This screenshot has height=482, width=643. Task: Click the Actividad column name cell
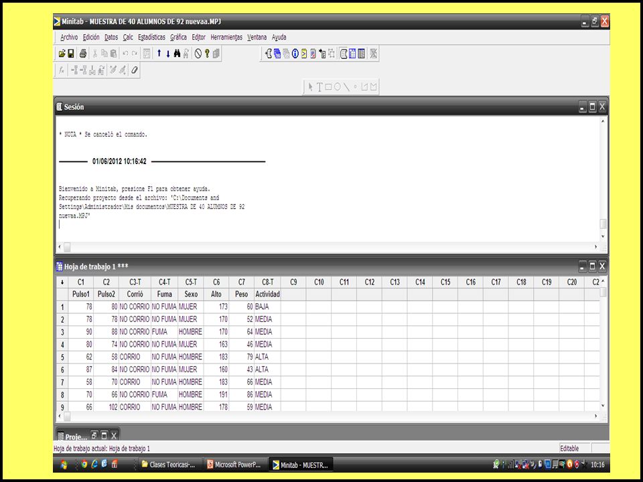(267, 295)
